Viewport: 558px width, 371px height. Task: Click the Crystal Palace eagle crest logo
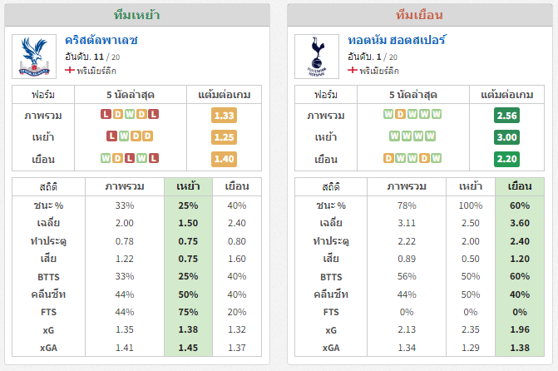tap(34, 57)
